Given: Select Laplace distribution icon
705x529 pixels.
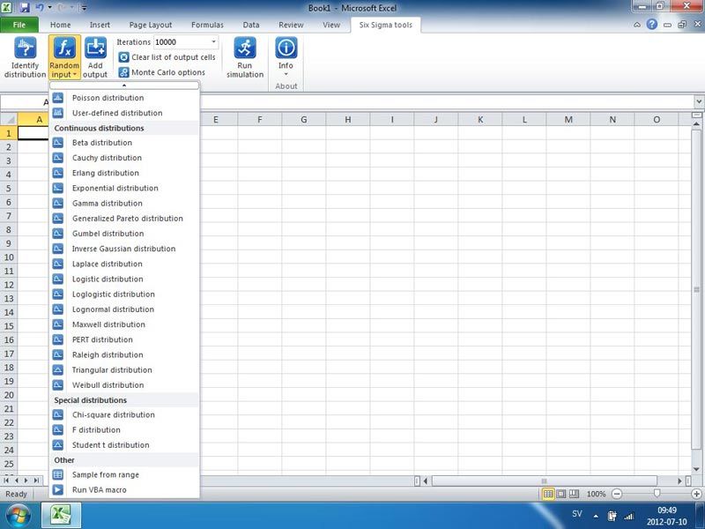Looking at the screenshot, I should pos(57,264).
